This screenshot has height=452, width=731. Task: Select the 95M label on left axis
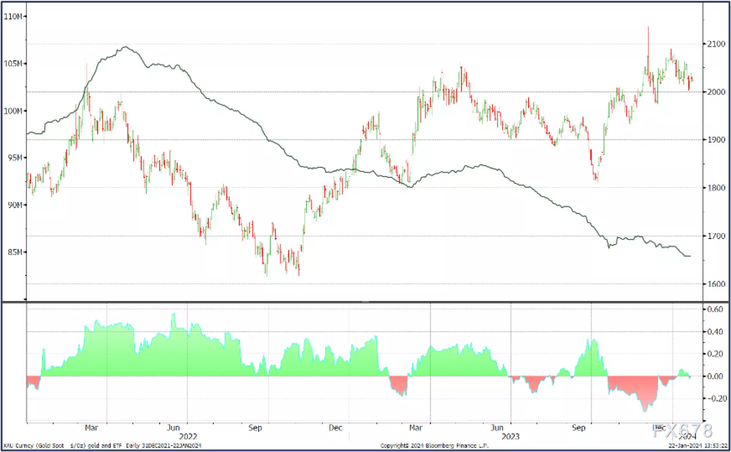(13, 158)
